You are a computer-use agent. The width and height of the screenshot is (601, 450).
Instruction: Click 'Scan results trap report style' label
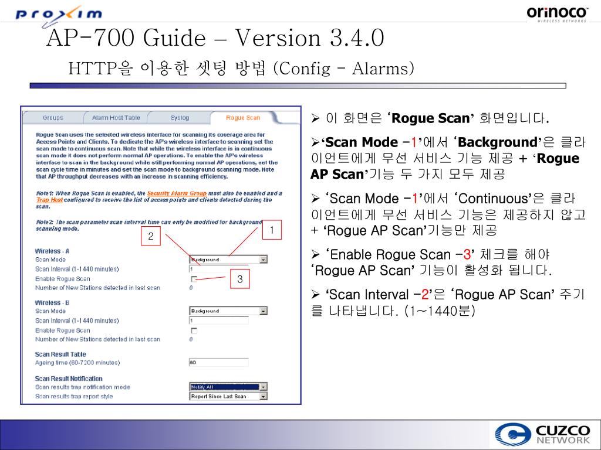point(74,397)
